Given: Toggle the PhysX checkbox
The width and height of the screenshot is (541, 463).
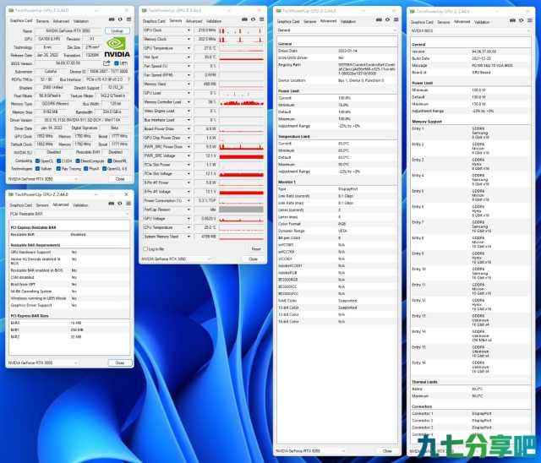Looking at the screenshot, I should pos(85,169).
